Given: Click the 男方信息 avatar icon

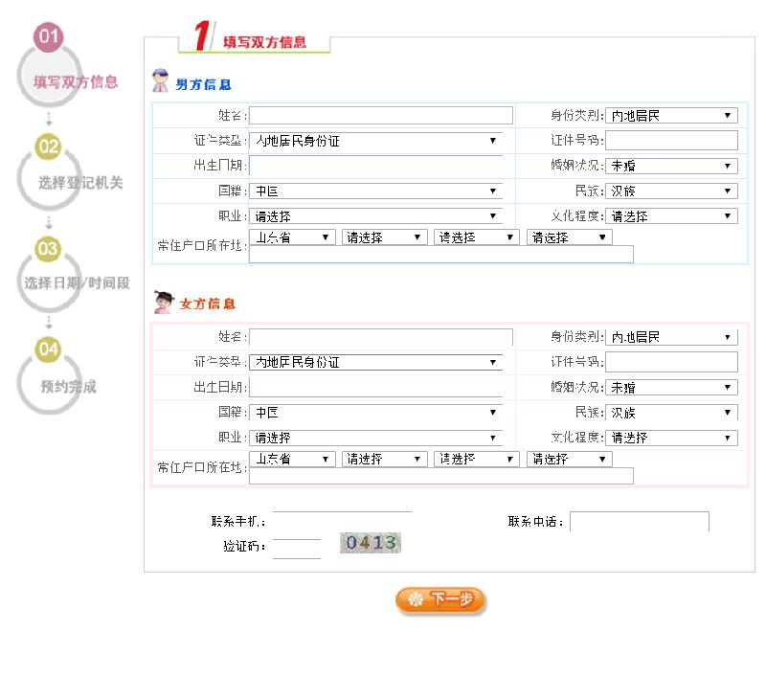Looking at the screenshot, I should click(161, 81).
